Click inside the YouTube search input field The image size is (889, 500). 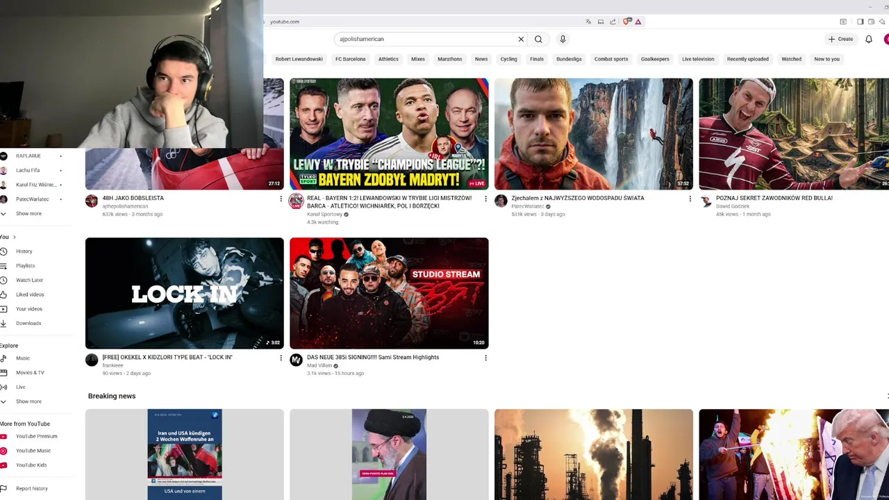[x=424, y=39]
